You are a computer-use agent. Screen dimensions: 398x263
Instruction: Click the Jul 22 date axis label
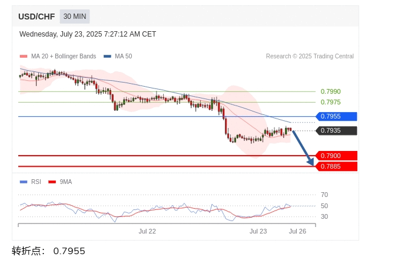pyautogui.click(x=147, y=231)
